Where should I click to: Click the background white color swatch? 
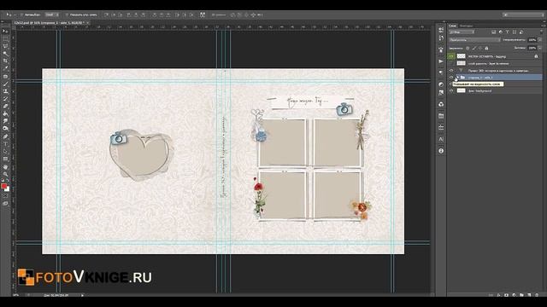[8, 189]
